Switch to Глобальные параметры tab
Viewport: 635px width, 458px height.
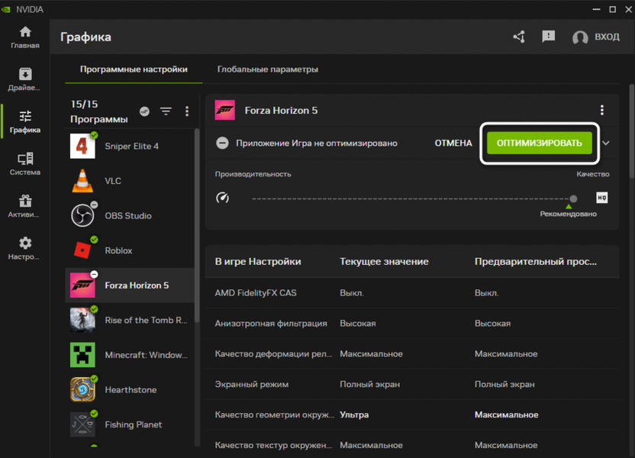coord(267,69)
